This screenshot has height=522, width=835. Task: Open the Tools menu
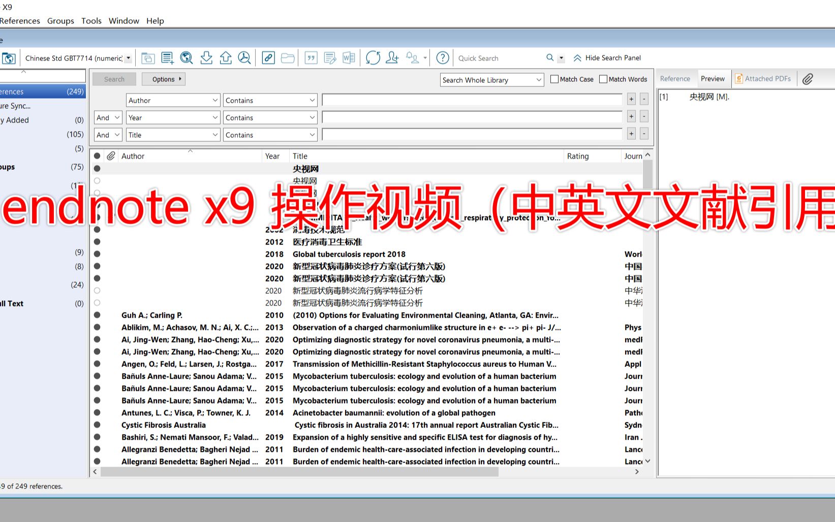91,21
